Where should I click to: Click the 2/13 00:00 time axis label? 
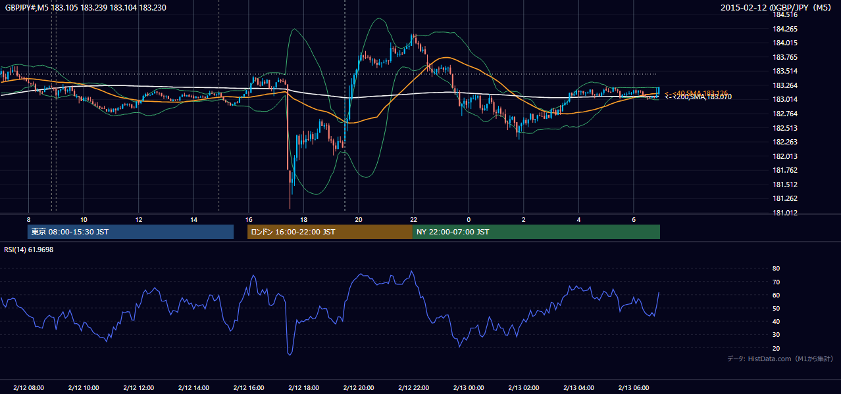[469, 388]
